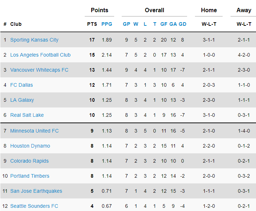The width and height of the screenshot is (256, 211).
Task: Click the PTS column header
Action: (x=92, y=24)
